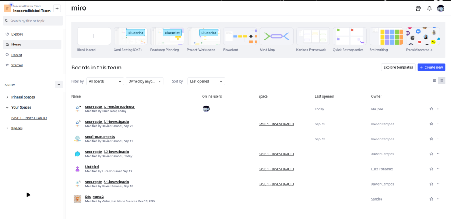This screenshot has width=451, height=219.
Task: Click plus icon beside team name
Action: pos(57,9)
